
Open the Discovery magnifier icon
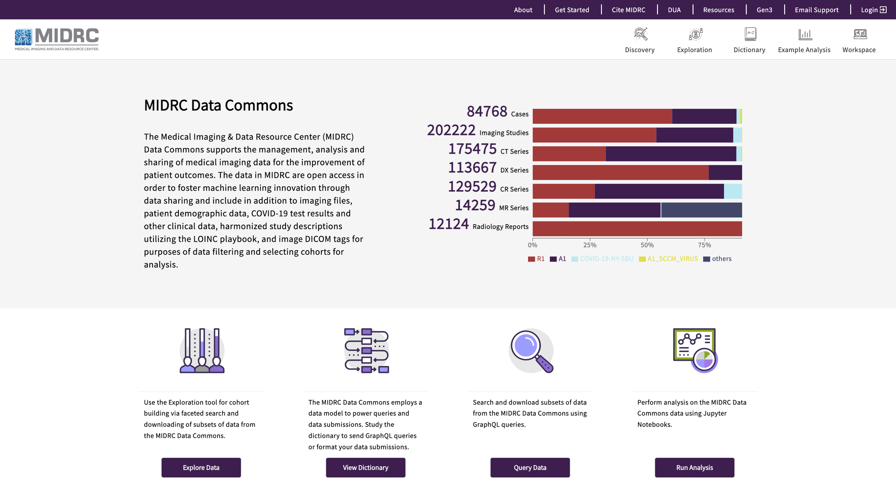tap(640, 34)
